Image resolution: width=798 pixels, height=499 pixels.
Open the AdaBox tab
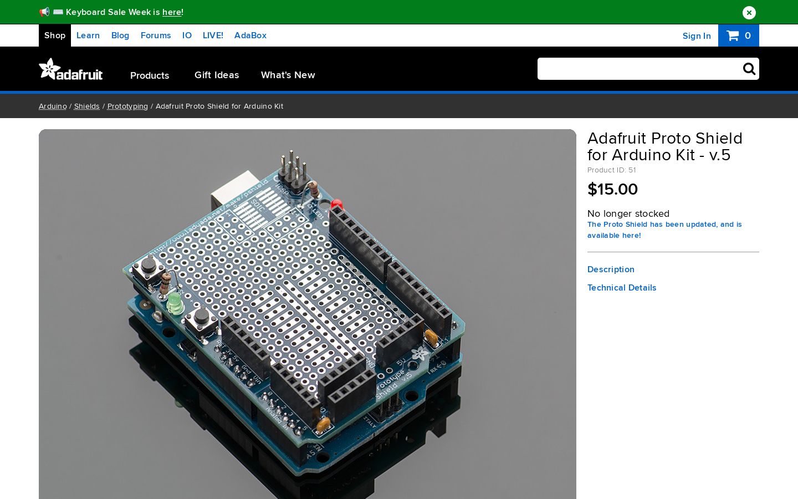250,35
